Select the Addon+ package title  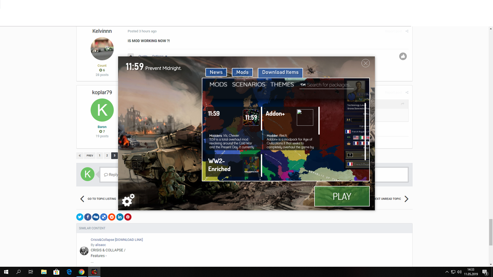[275, 113]
